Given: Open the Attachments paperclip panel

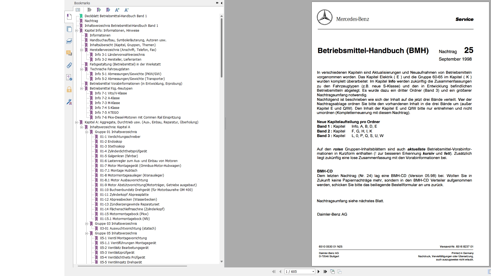Looking at the screenshot, I should click(69, 65).
